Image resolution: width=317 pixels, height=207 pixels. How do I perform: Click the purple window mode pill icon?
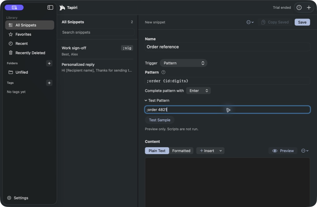click(x=14, y=7)
